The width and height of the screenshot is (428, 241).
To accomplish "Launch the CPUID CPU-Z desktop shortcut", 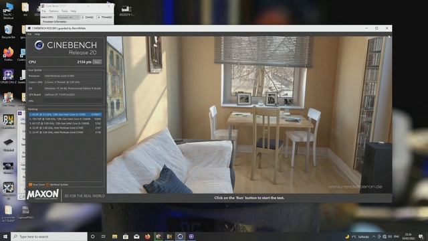I will (8, 76).
